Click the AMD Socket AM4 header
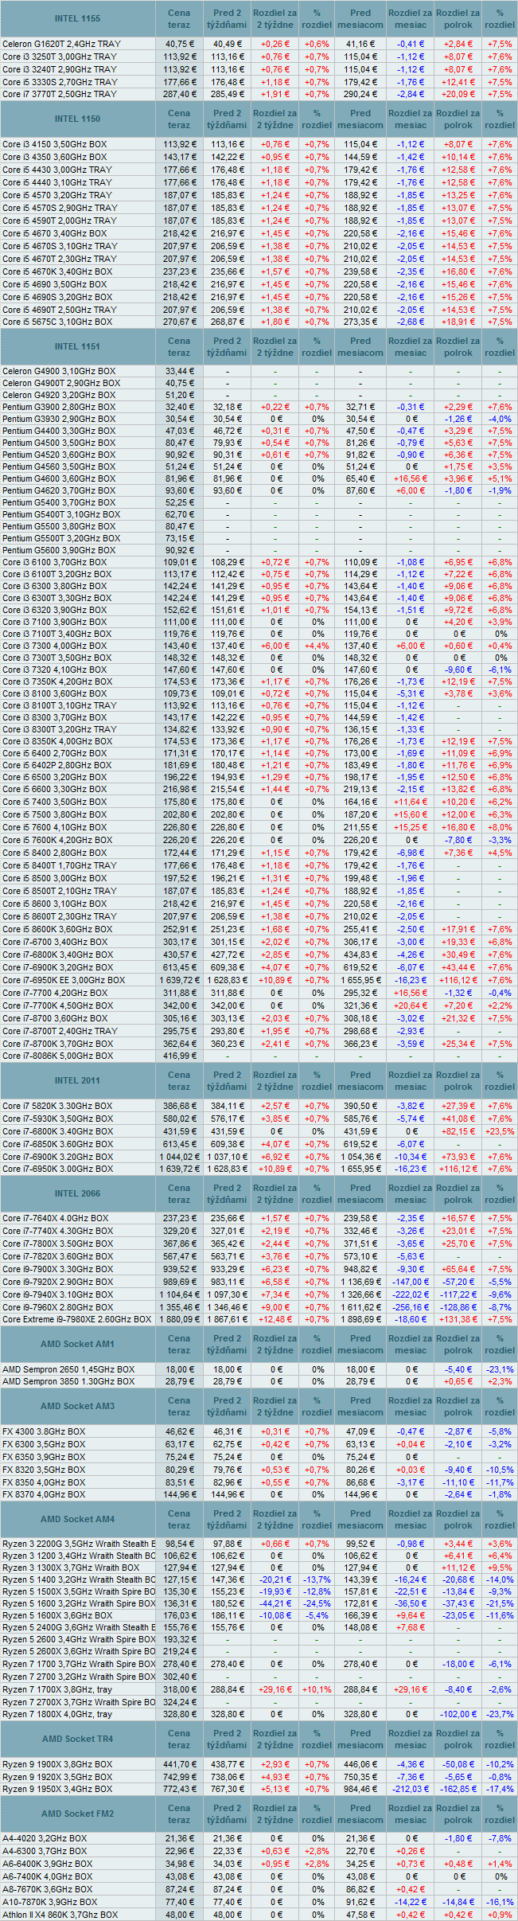The height and width of the screenshot is (1921, 518). [x=77, y=1519]
